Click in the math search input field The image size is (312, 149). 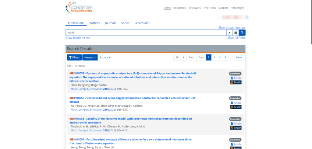pyautogui.click(x=146, y=33)
